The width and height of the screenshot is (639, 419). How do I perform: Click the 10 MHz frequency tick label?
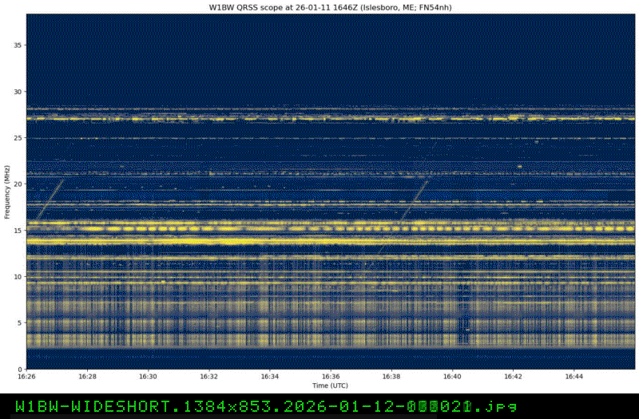18,277
